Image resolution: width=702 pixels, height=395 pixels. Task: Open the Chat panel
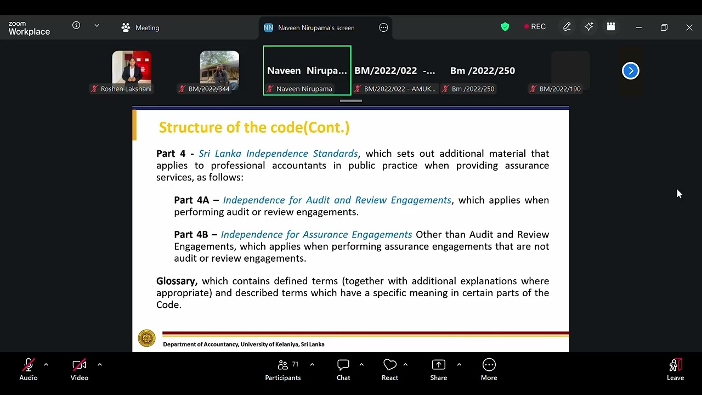pyautogui.click(x=343, y=370)
